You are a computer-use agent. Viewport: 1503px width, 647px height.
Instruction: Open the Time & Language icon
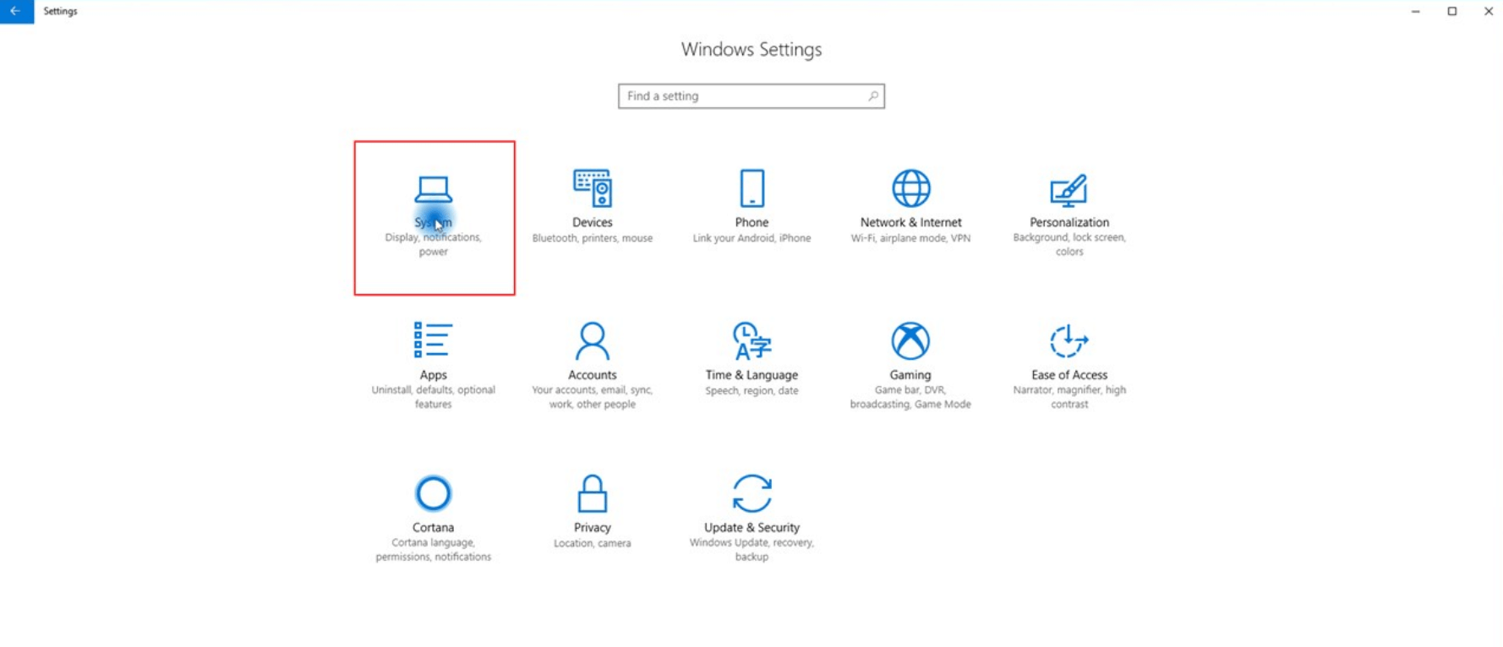coord(751,340)
